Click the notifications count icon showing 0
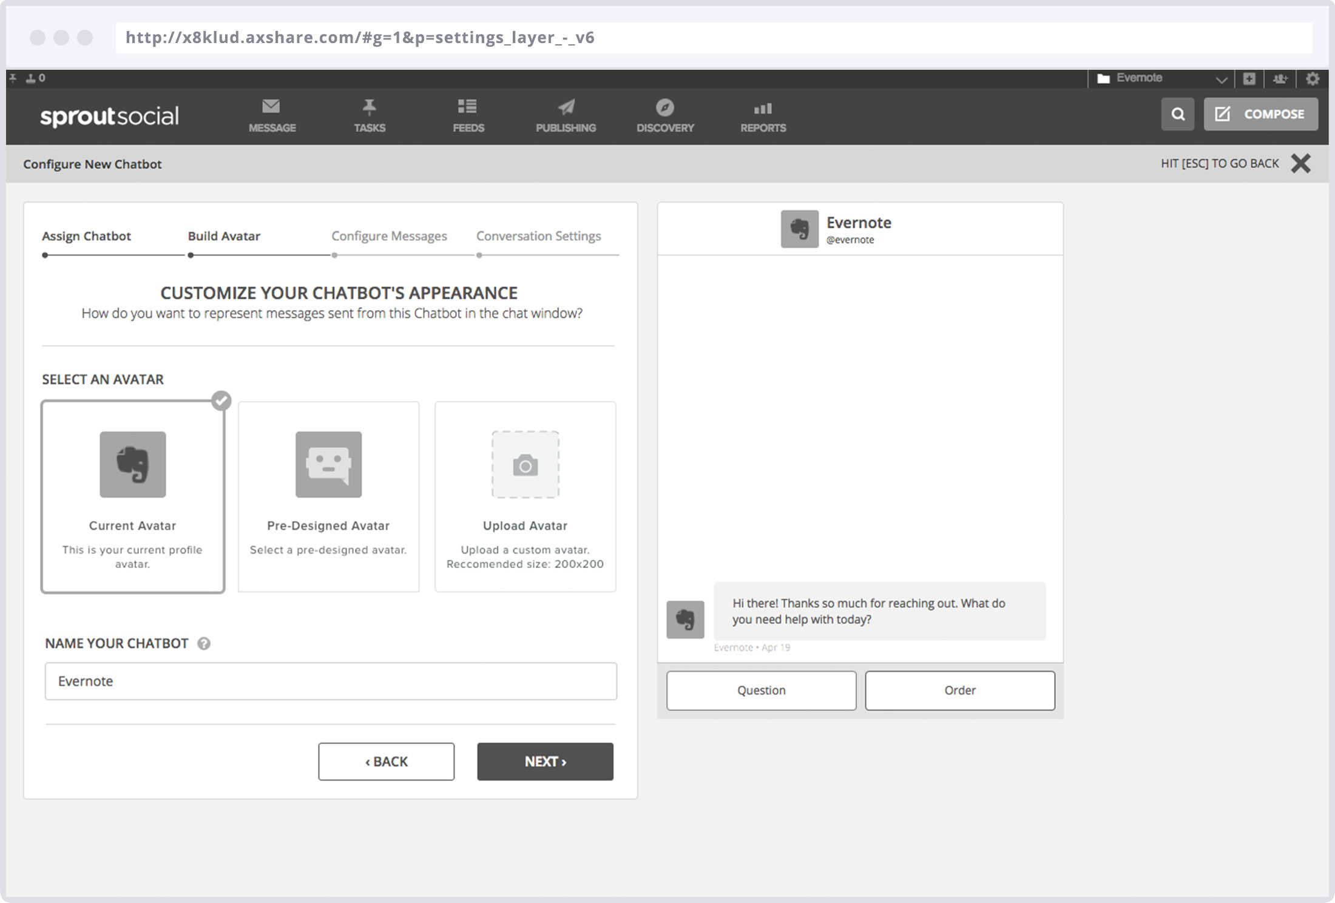The image size is (1335, 903). [x=36, y=78]
